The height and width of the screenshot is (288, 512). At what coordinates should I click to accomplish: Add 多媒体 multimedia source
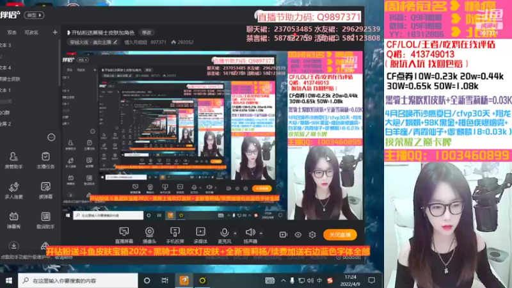pyautogui.click(x=200, y=235)
